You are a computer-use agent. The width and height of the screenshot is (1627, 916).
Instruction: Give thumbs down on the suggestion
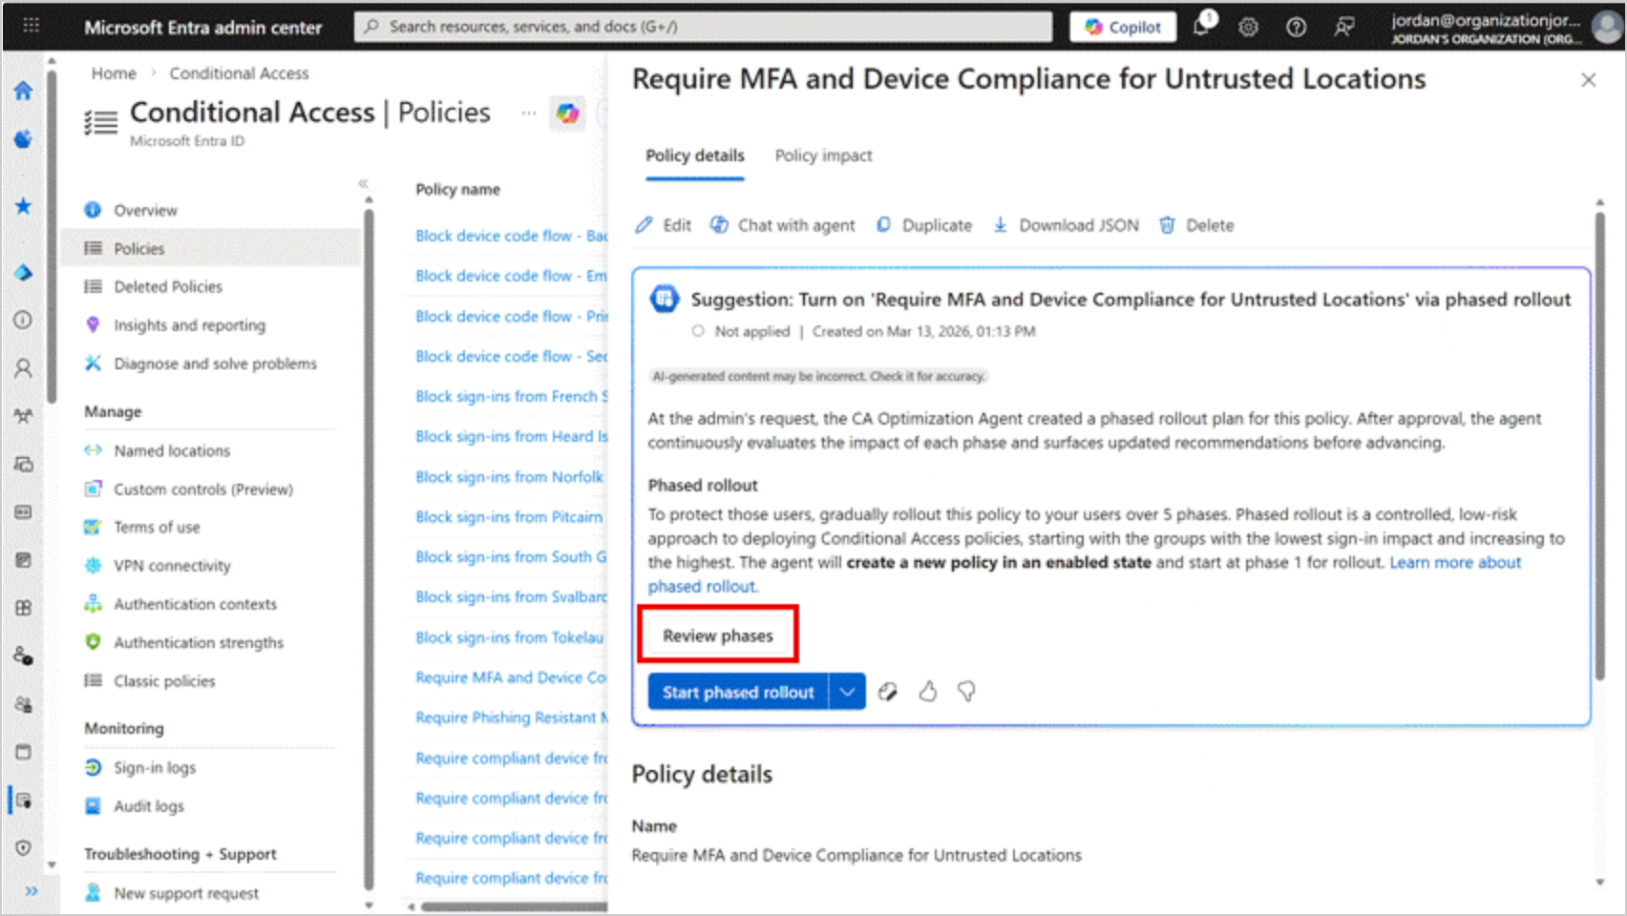pyautogui.click(x=966, y=692)
